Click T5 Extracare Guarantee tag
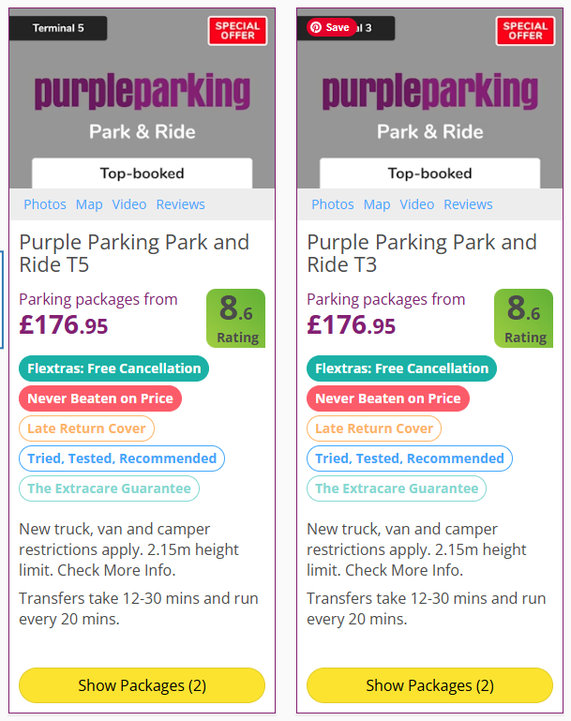Viewport: 571px width, 721px height. pyautogui.click(x=109, y=488)
